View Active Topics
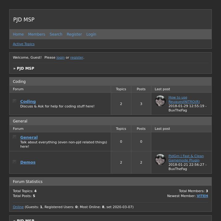 coord(24,44)
